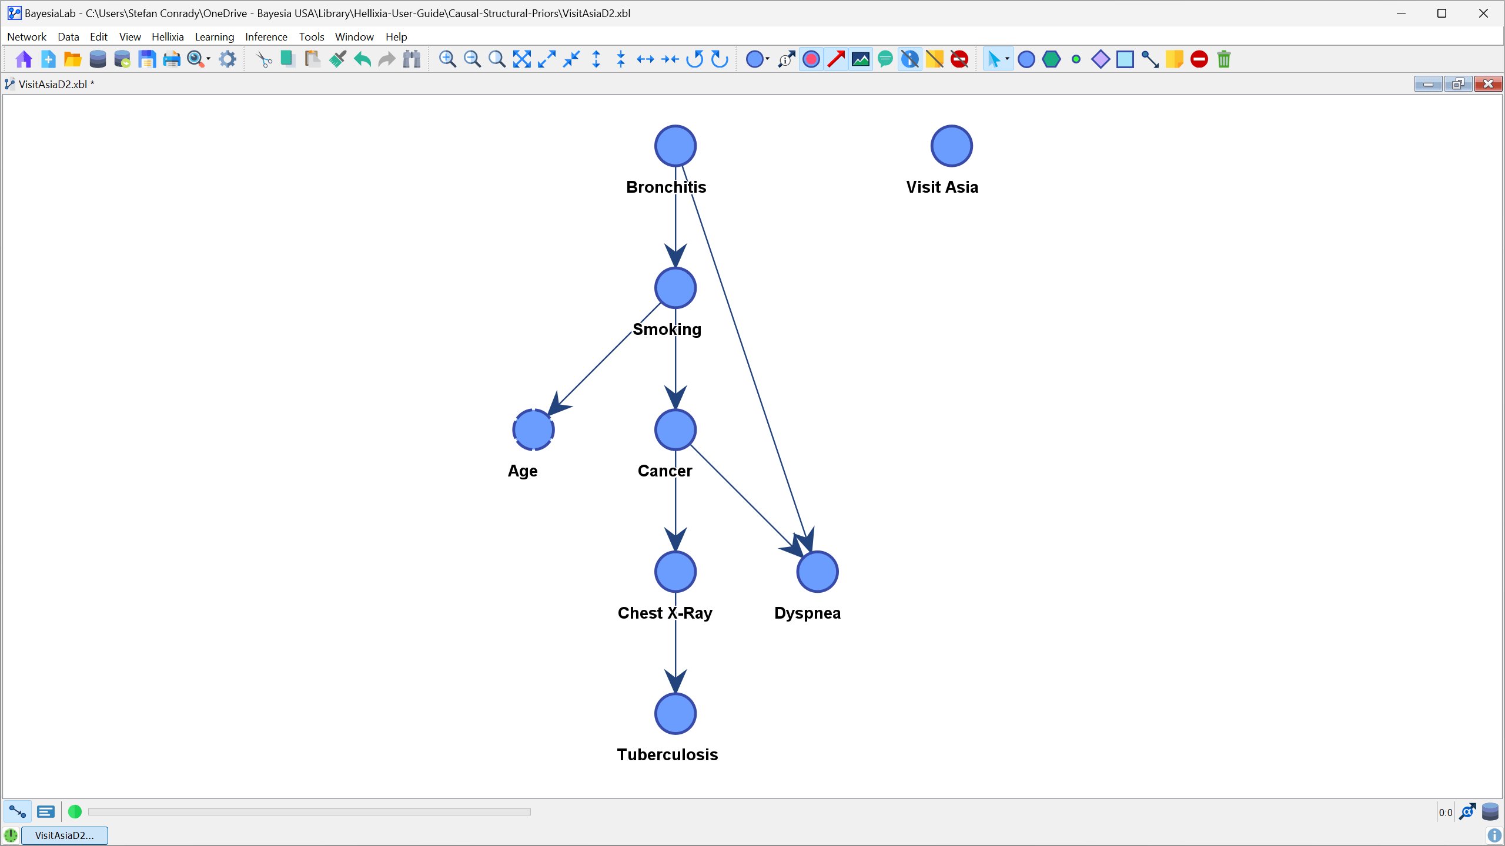
Task: Toggle the red arrow arc display
Action: 836,59
